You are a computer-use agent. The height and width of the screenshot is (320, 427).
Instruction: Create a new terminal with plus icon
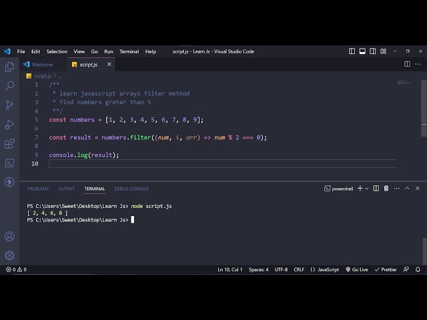[360, 188]
